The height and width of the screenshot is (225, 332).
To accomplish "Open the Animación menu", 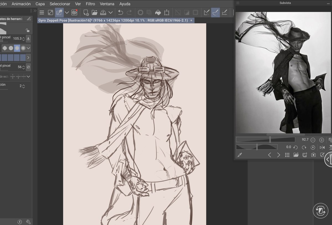I will coord(21,4).
